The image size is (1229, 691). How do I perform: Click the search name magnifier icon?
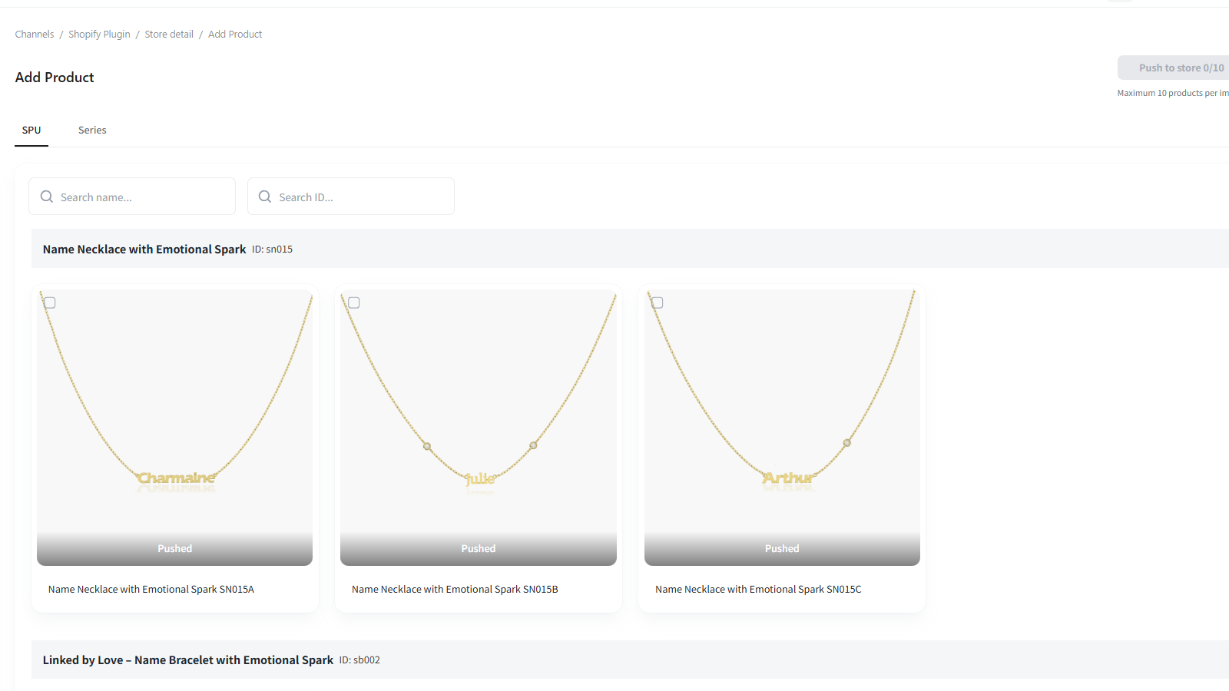click(x=47, y=197)
